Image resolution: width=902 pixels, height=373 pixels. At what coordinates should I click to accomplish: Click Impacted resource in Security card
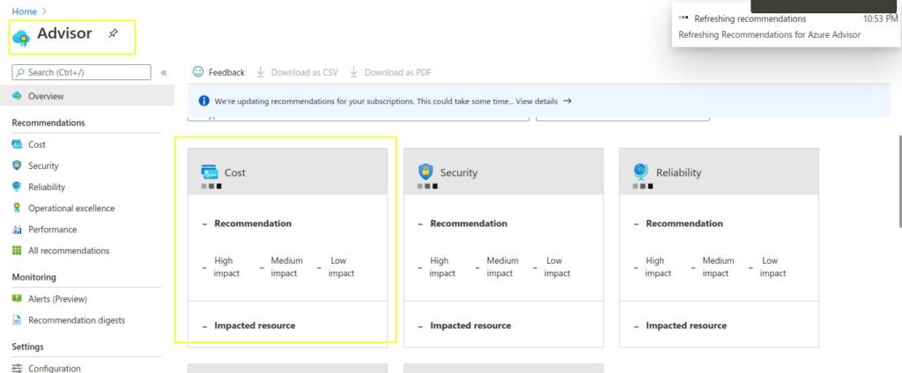(x=470, y=325)
